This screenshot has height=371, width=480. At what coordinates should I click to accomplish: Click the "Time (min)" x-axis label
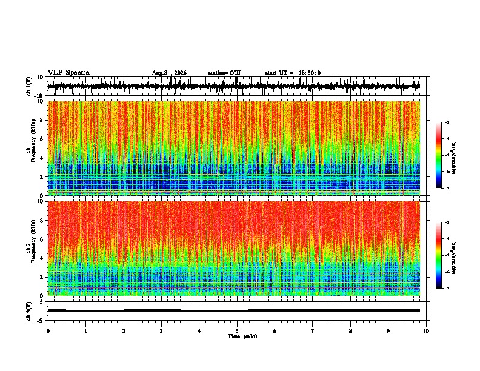tap(242, 336)
